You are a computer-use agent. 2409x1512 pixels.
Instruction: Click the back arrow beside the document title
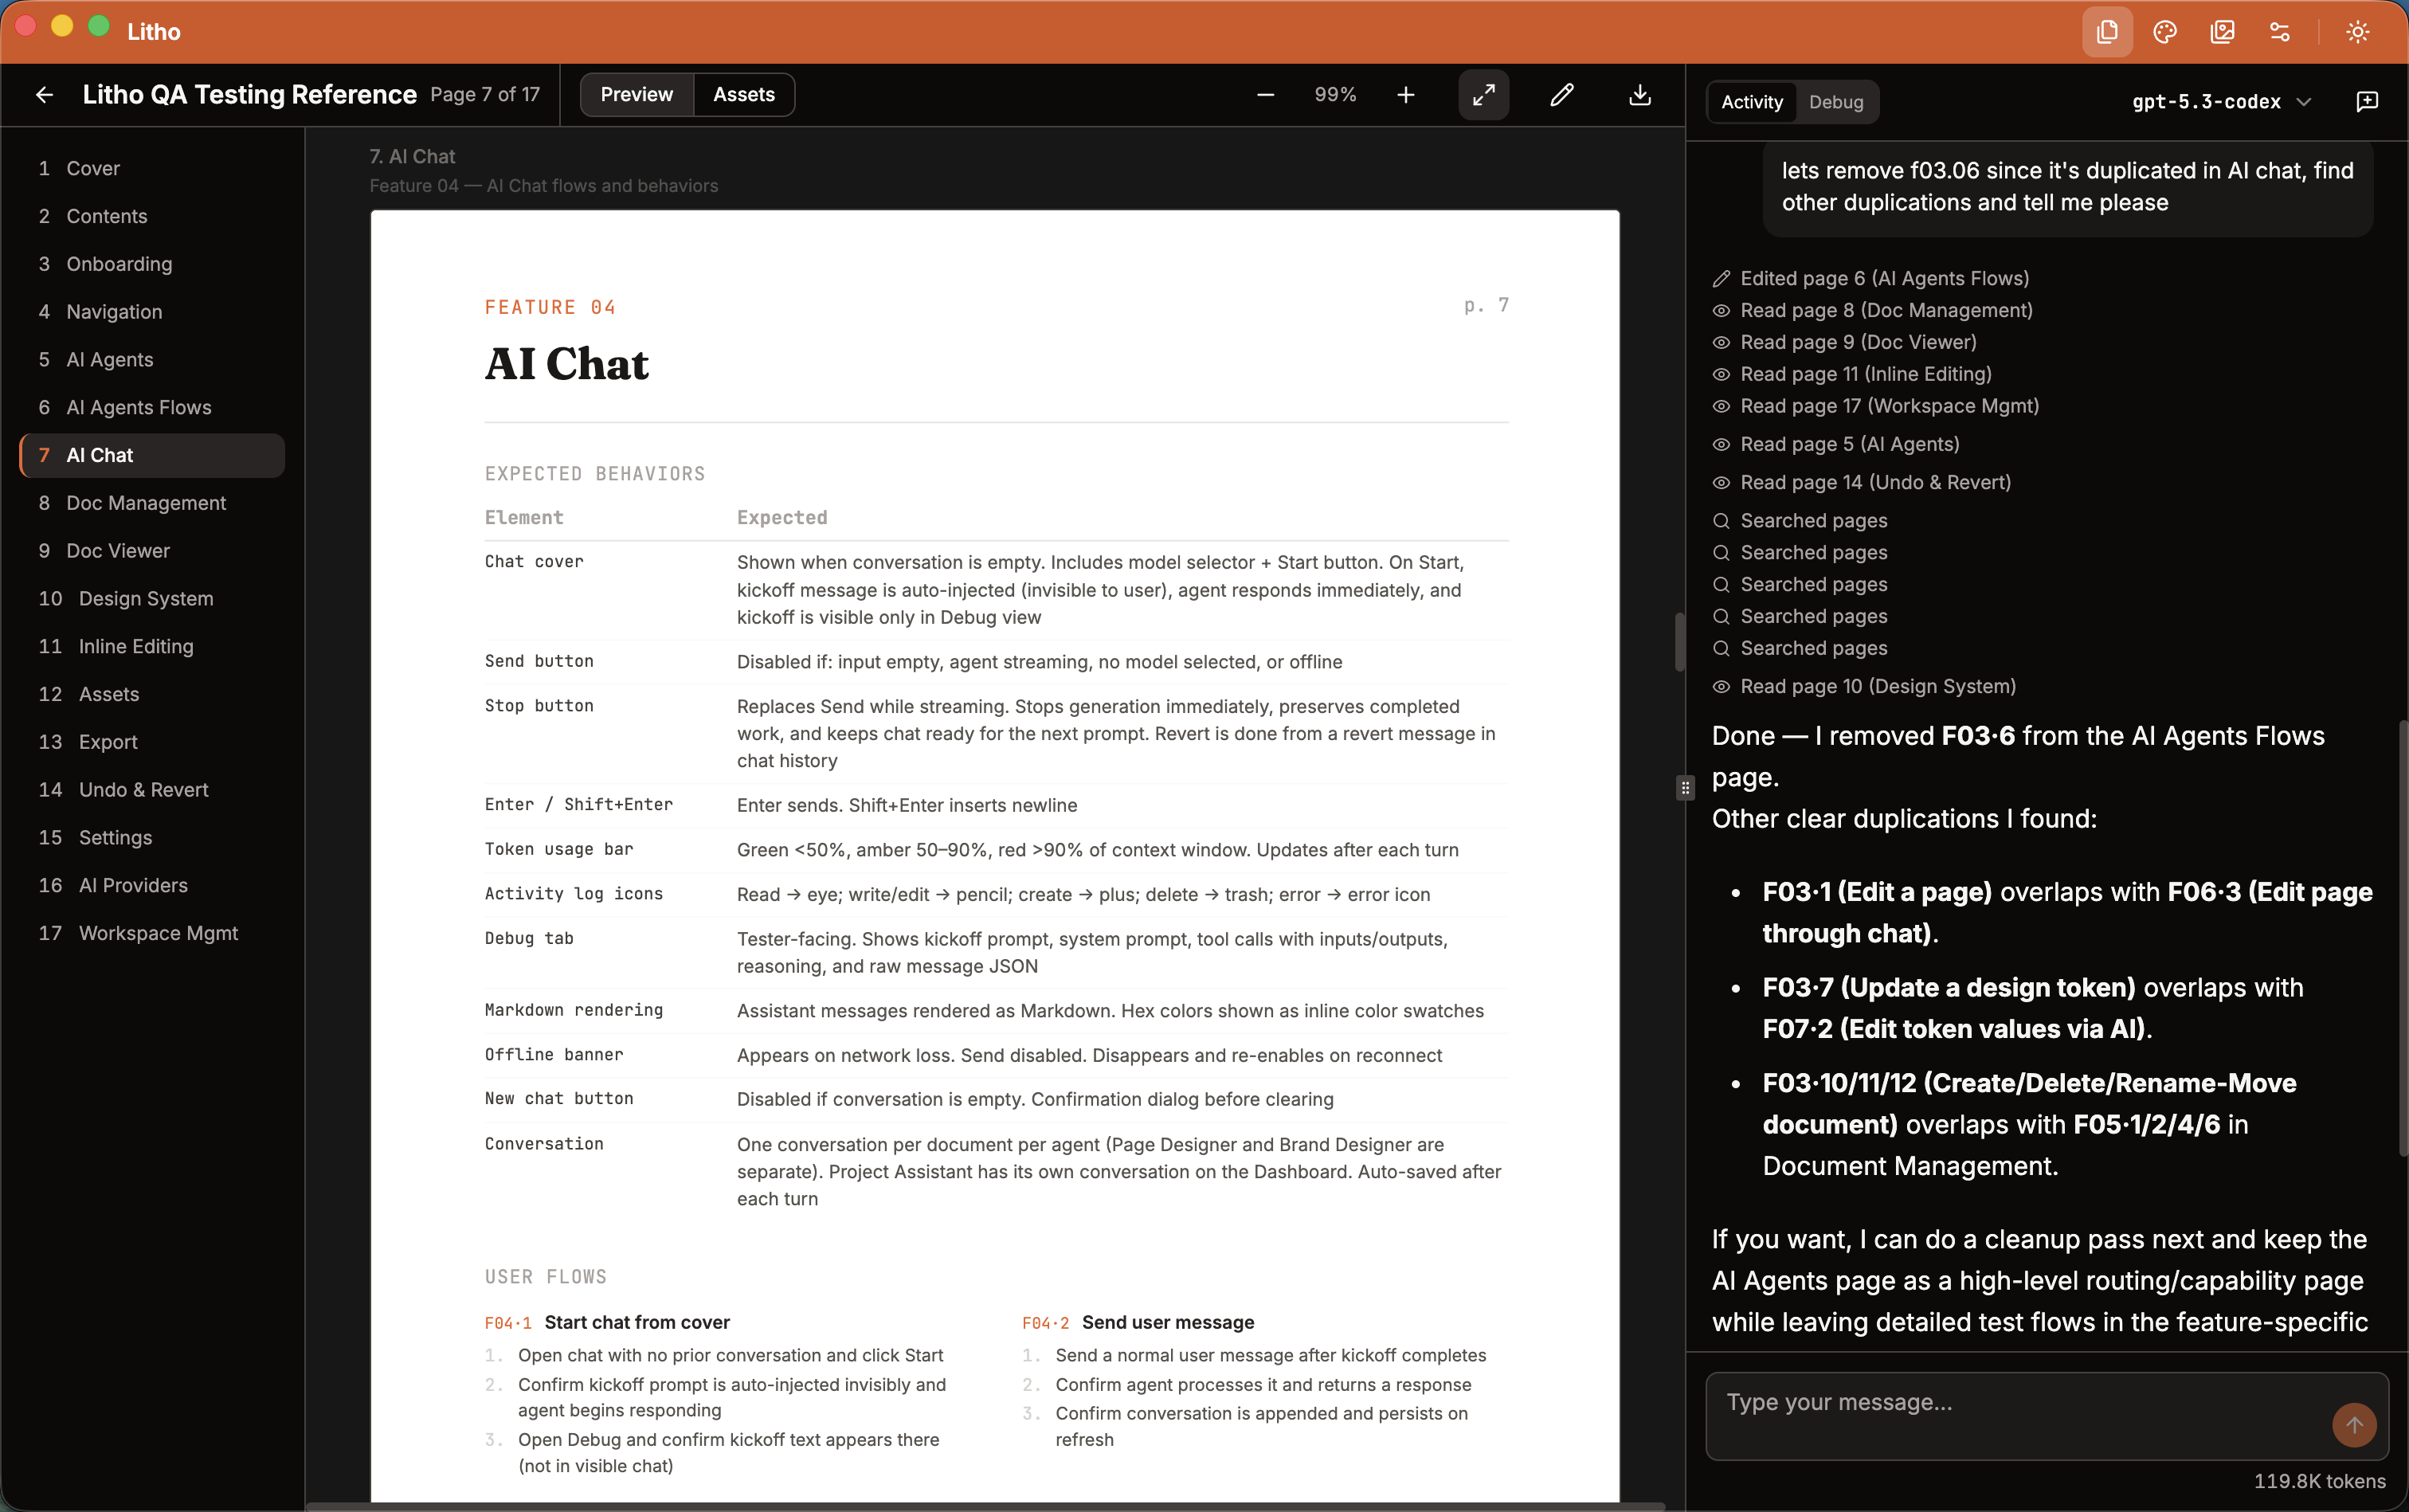(45, 95)
